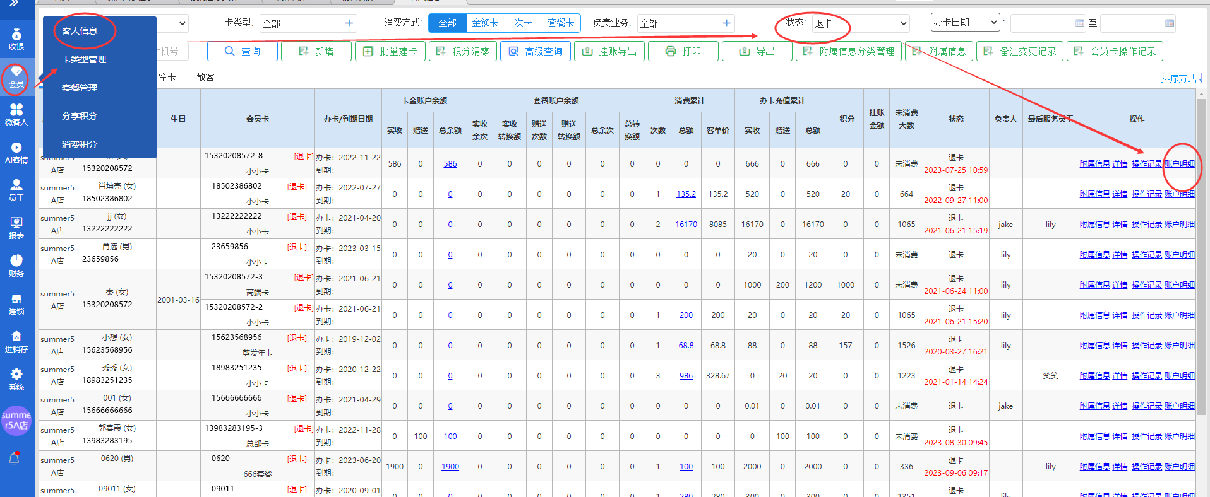
Task: Click the summer5A店 store avatar
Action: [x=16, y=421]
